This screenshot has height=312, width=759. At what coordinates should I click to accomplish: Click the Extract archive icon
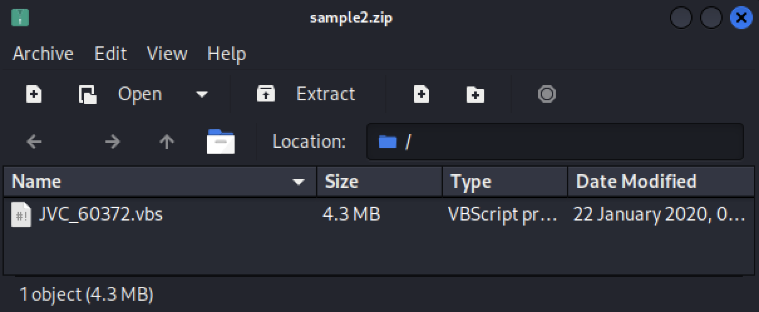click(x=266, y=95)
